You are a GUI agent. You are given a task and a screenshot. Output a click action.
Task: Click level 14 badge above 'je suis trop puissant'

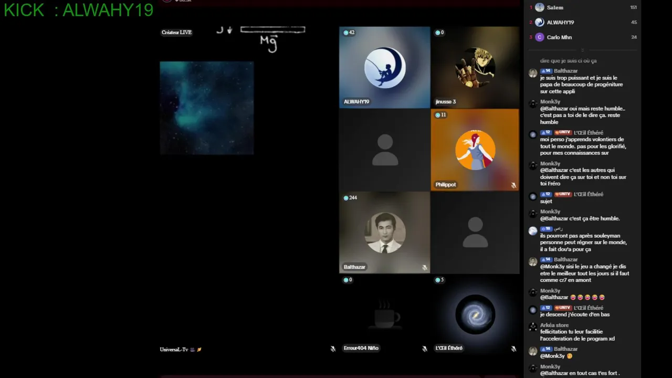pos(546,71)
